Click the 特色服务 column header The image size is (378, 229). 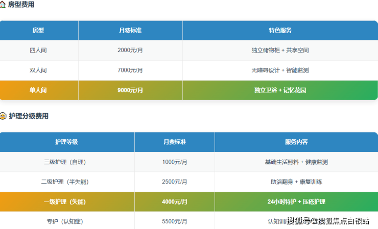[280, 31]
